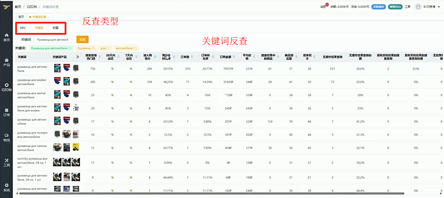The width and height of the screenshot is (444, 198).
Task: Click the 余额: 0.00牛币 balance text
Action: pos(340,7)
